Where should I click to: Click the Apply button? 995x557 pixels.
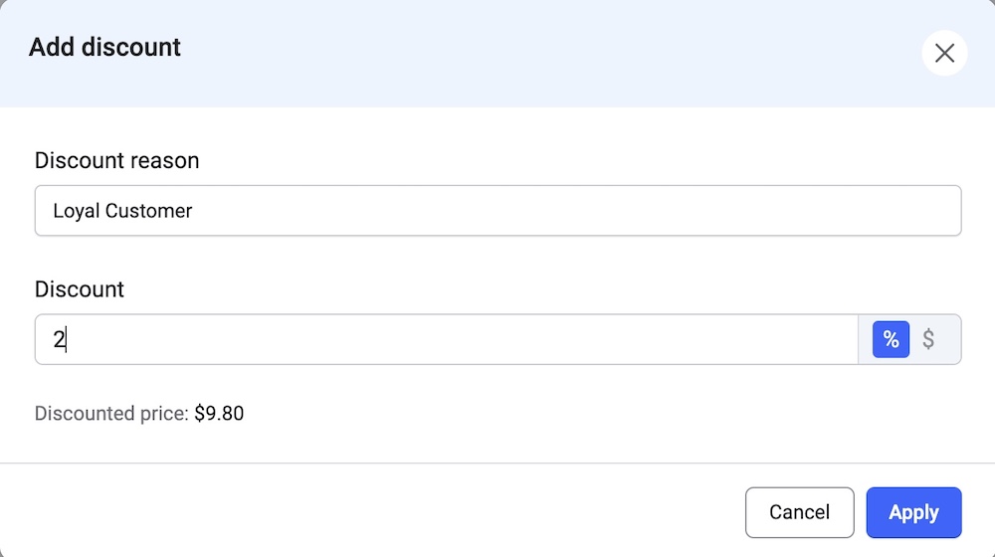[x=913, y=512]
